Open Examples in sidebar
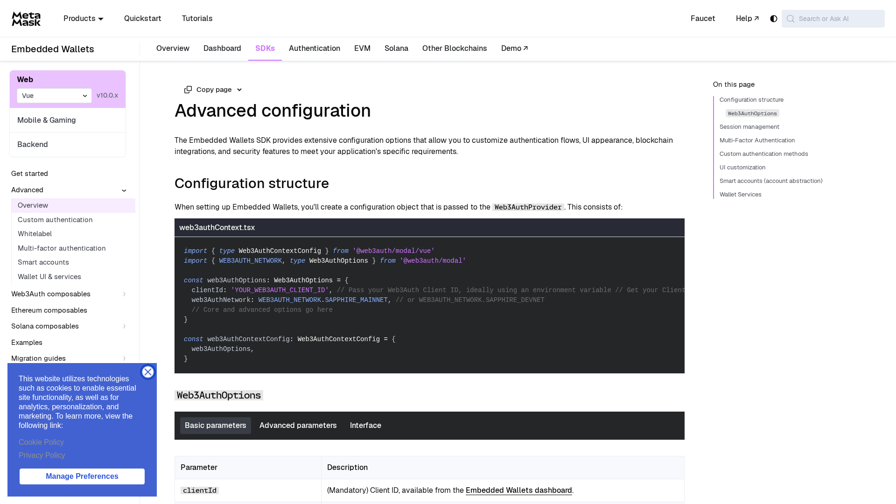896x504 pixels. (27, 343)
